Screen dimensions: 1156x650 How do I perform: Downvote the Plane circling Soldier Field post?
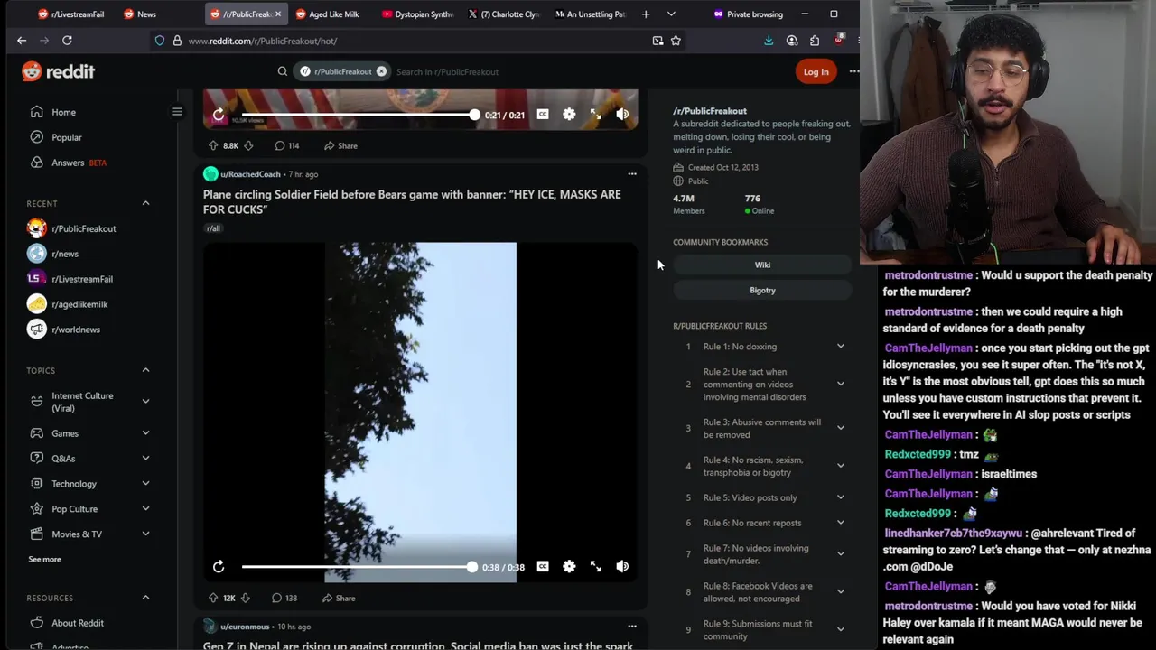click(245, 598)
